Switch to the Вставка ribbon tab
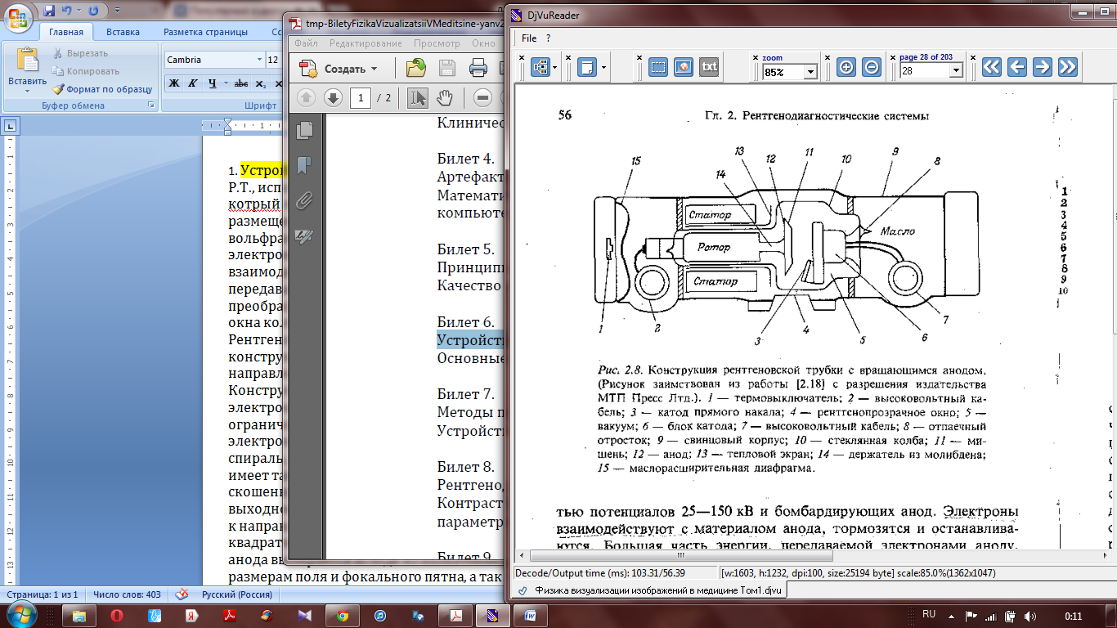The height and width of the screenshot is (628, 1117). [123, 32]
